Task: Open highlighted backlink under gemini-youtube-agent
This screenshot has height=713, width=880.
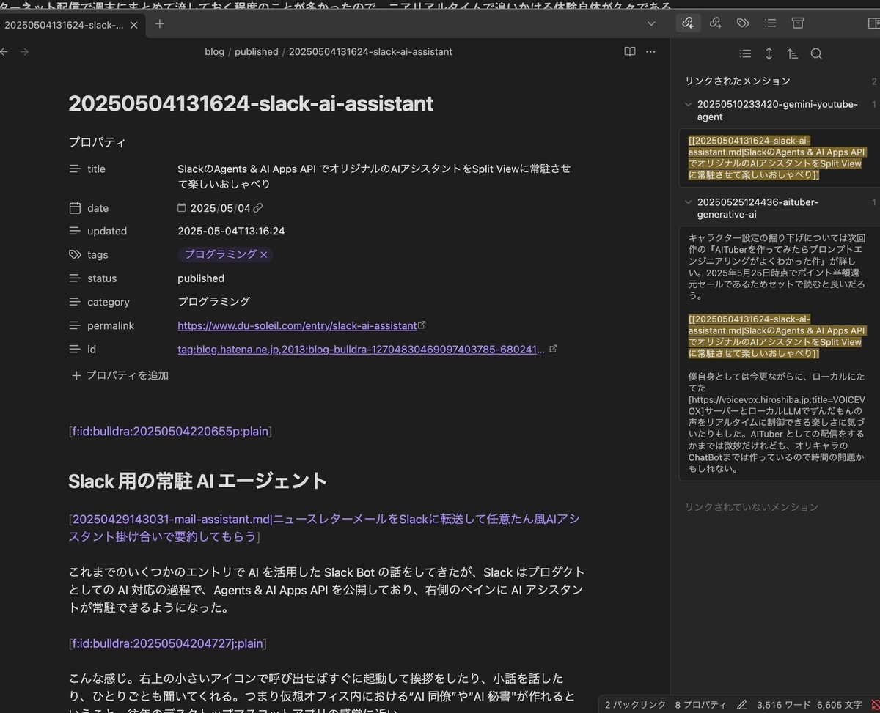Action: coord(776,158)
